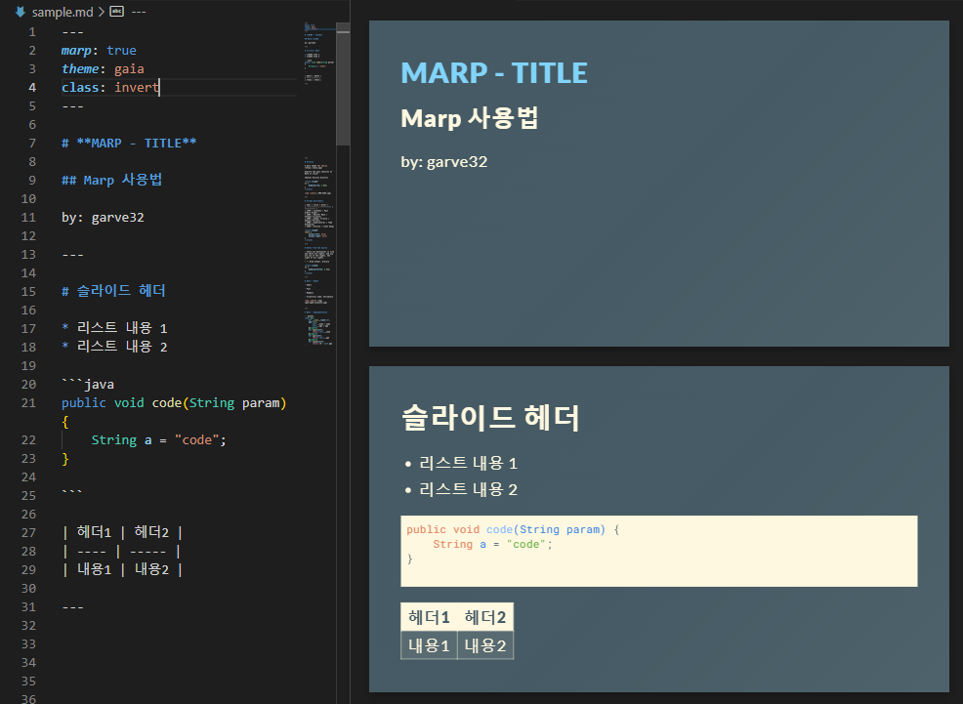The width and height of the screenshot is (963, 704).
Task: Click '* 리스트 내용 2' in the editor
Action: click(114, 347)
